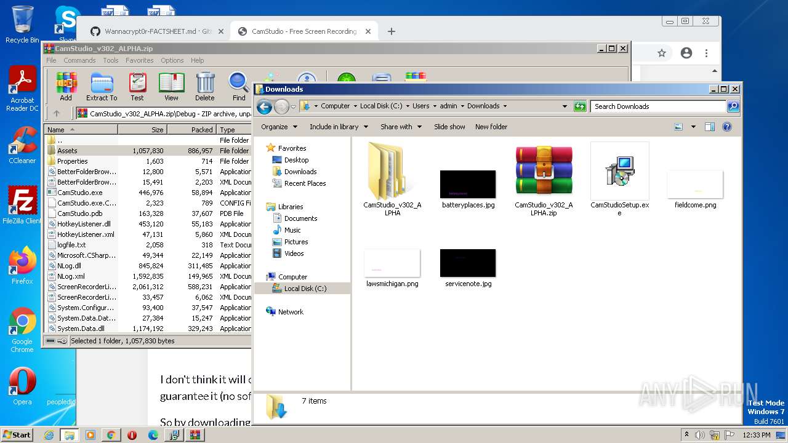This screenshot has height=443, width=788.
Task: Select Local Disk (C:) in navigation tree
Action: tap(305, 289)
